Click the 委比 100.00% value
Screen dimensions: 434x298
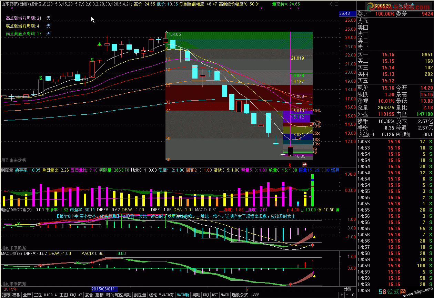385,14
